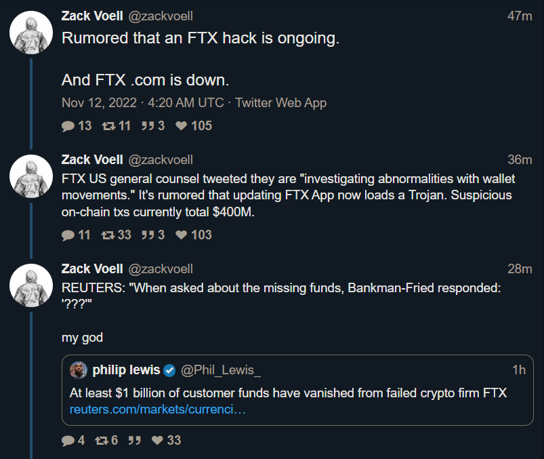Like the tweet with 103 likes
This screenshot has height=459, width=544.
click(x=181, y=235)
